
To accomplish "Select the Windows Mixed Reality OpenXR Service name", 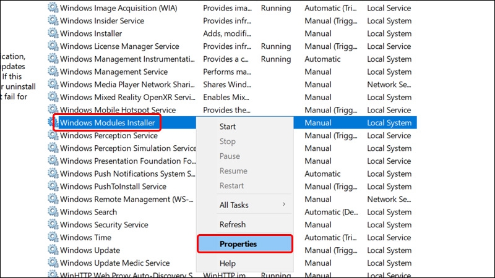I will [x=127, y=98].
